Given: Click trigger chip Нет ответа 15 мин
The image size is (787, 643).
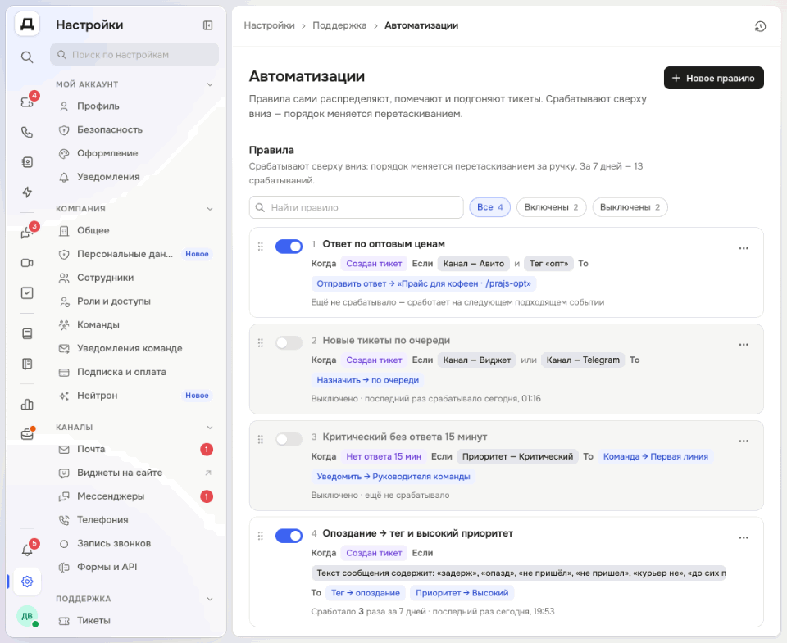Looking at the screenshot, I should coord(384,457).
